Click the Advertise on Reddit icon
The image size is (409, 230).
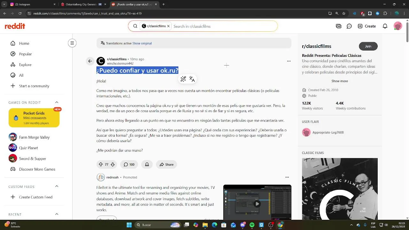pyautogui.click(x=339, y=26)
